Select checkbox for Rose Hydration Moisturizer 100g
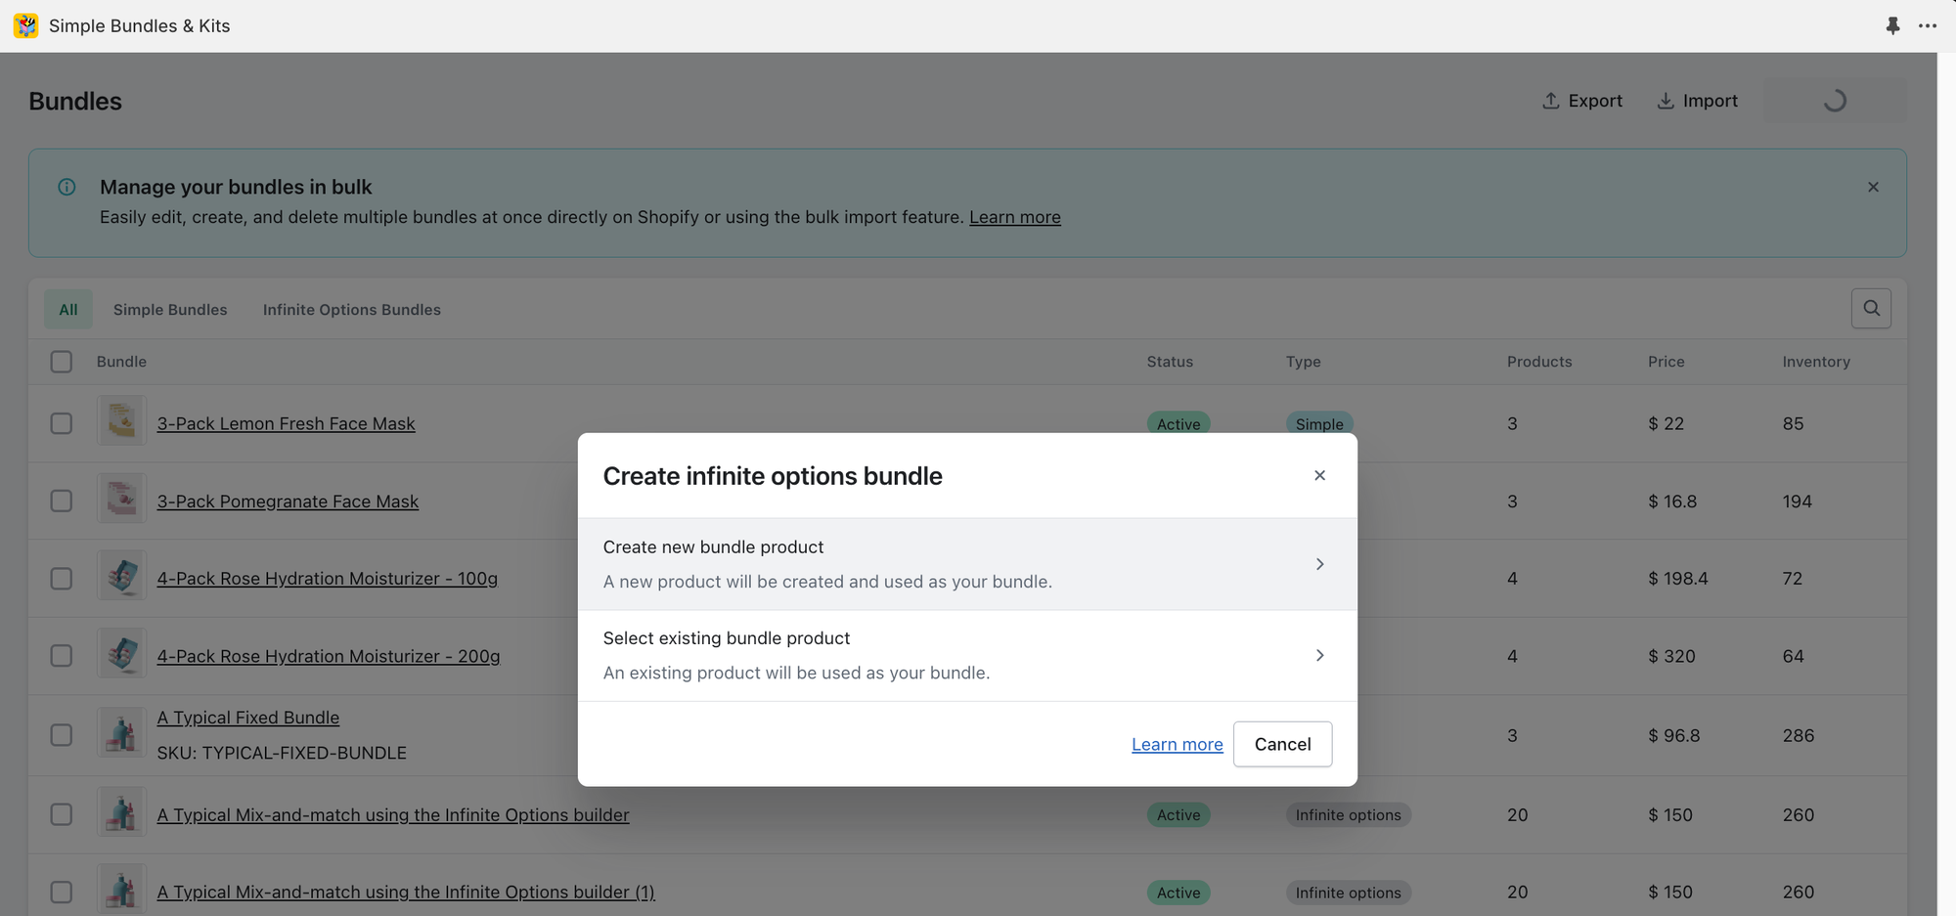This screenshot has height=916, width=1956. [x=62, y=579]
